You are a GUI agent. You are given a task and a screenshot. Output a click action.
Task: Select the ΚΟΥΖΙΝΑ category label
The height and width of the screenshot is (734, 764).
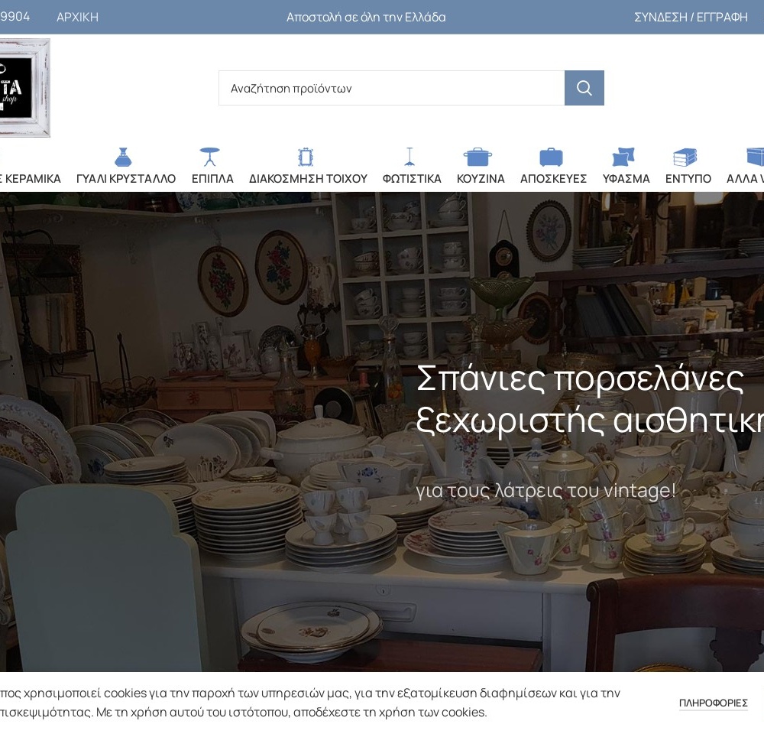[x=480, y=178]
